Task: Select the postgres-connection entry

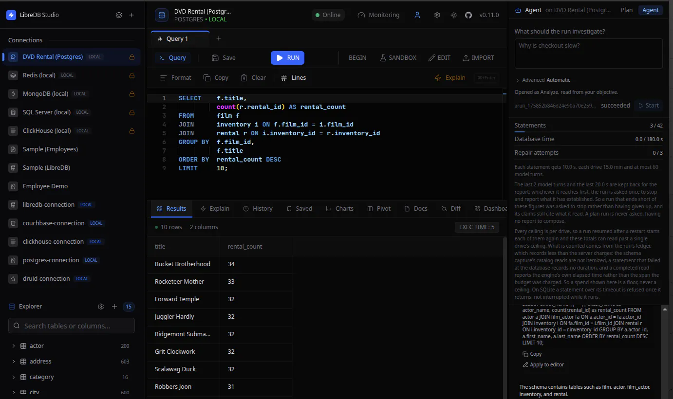Action: coord(72,260)
